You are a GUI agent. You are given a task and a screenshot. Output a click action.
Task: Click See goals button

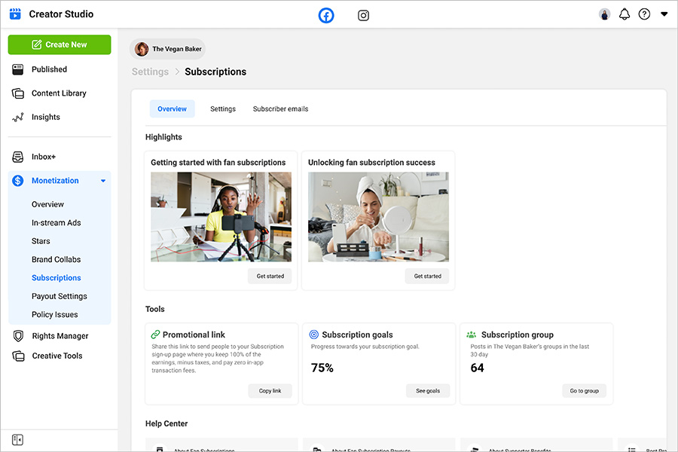point(427,391)
